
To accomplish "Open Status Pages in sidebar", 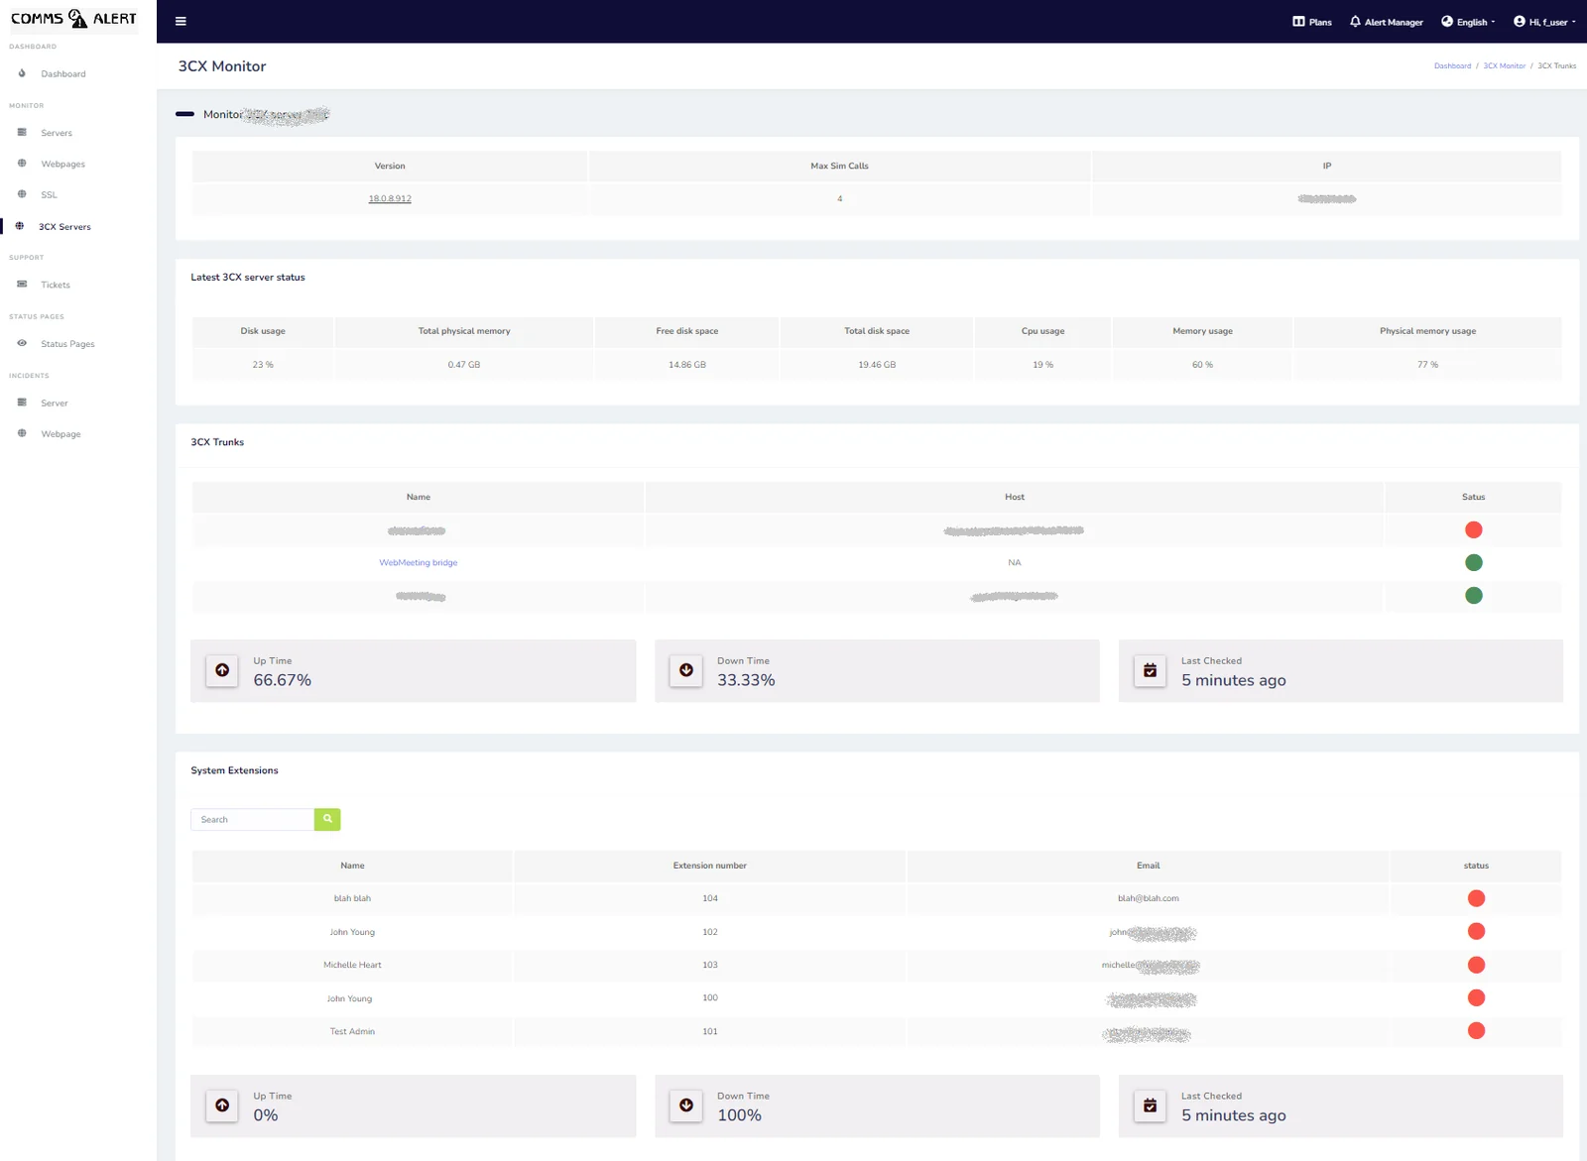I will click(x=67, y=344).
